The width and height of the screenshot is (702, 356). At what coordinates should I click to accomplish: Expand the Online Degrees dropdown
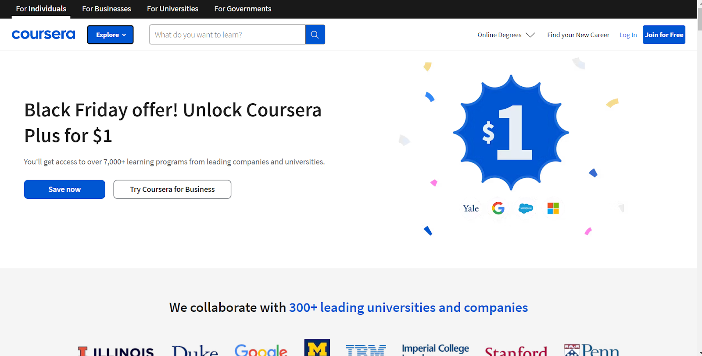coord(506,35)
